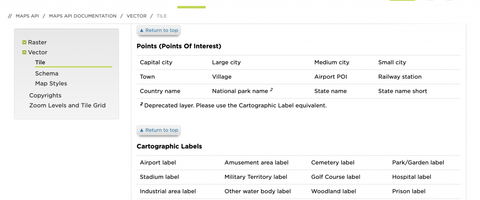Open MAPS API DOCUMENTATION breadcrumb
The height and width of the screenshot is (200, 480).
pos(82,16)
